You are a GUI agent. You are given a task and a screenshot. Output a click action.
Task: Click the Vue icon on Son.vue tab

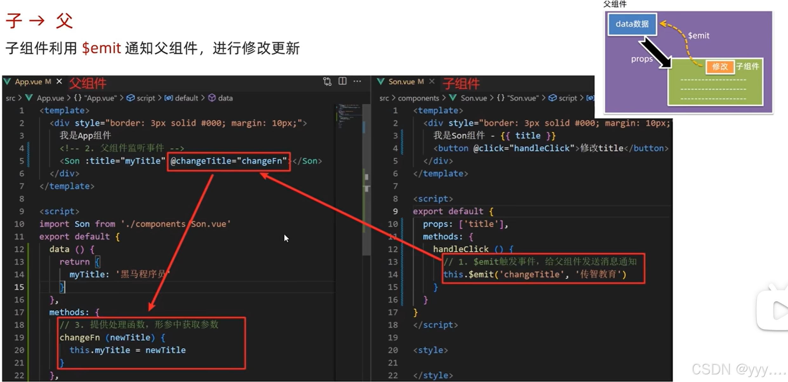(381, 82)
